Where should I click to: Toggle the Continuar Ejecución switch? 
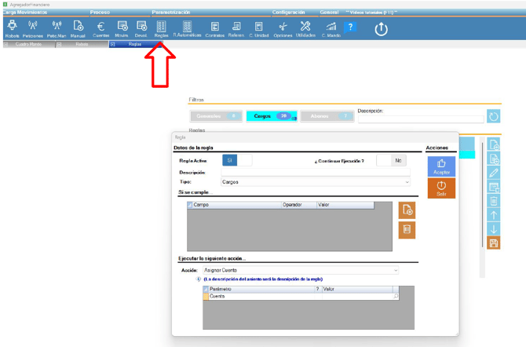391,160
